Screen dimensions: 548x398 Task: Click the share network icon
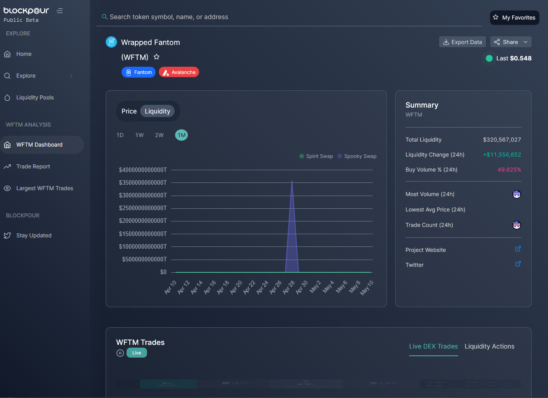click(x=497, y=42)
